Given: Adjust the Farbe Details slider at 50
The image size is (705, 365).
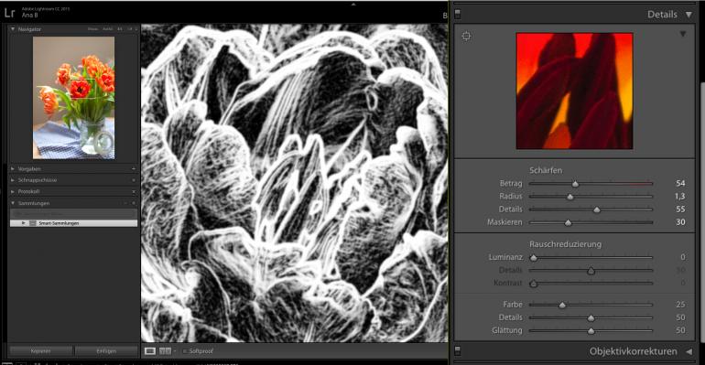Looking at the screenshot, I should [x=591, y=318].
